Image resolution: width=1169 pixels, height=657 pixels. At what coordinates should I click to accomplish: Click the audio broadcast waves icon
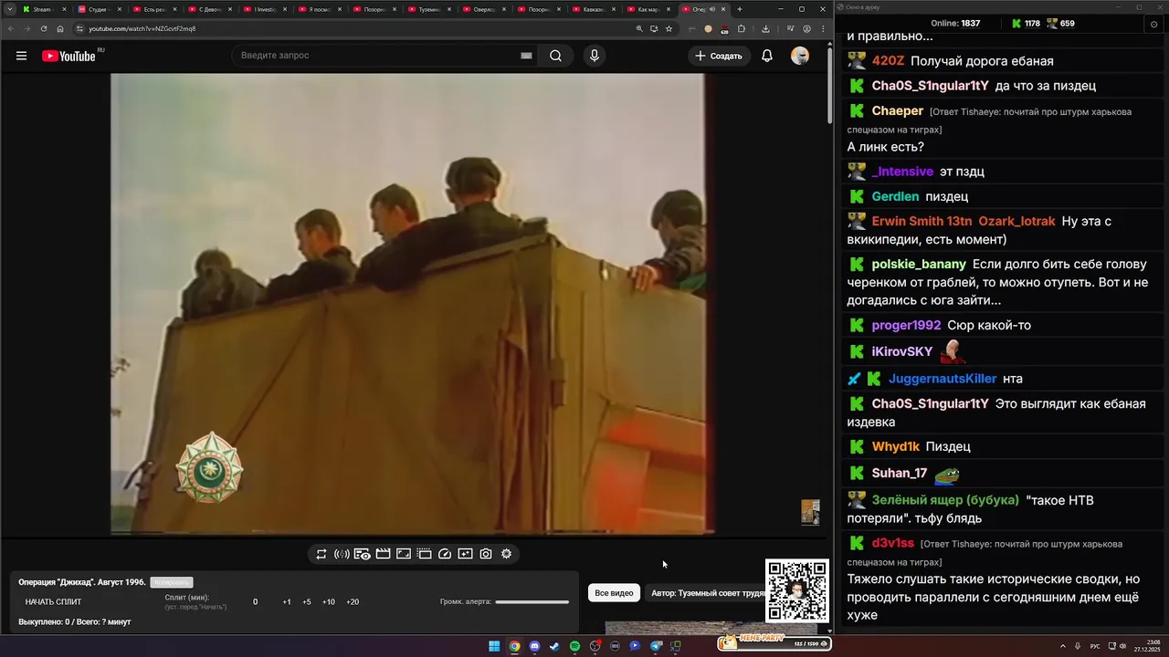tap(342, 554)
